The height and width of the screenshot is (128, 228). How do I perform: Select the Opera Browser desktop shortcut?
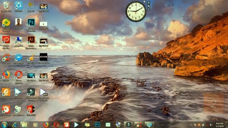tap(19, 77)
